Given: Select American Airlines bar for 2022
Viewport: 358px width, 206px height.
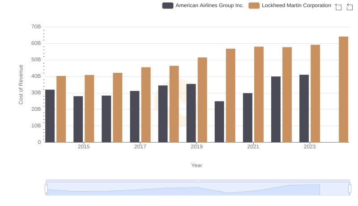Looking at the screenshot, I should pos(276,109).
